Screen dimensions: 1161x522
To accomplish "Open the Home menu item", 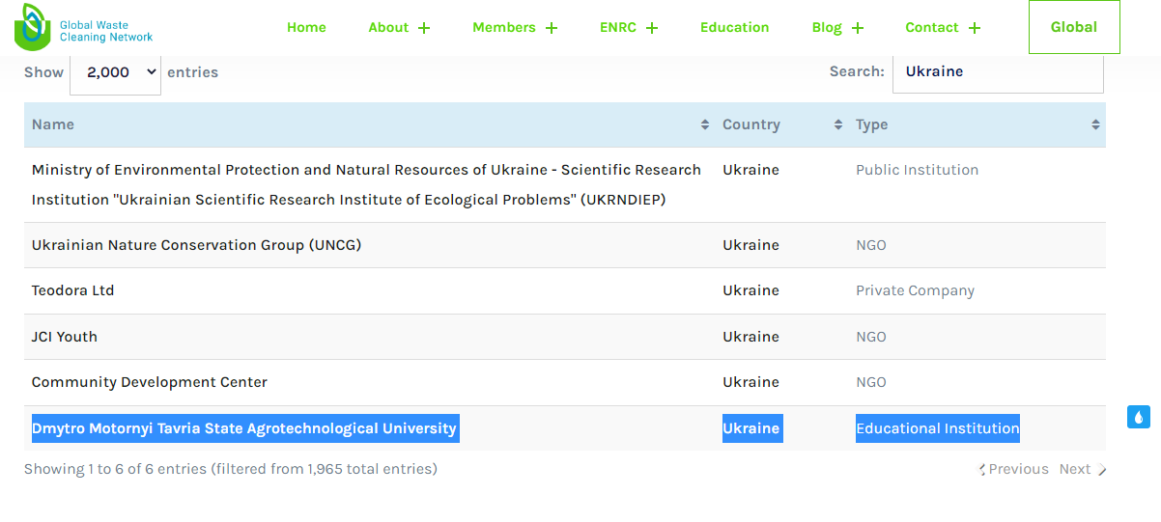I will [306, 27].
